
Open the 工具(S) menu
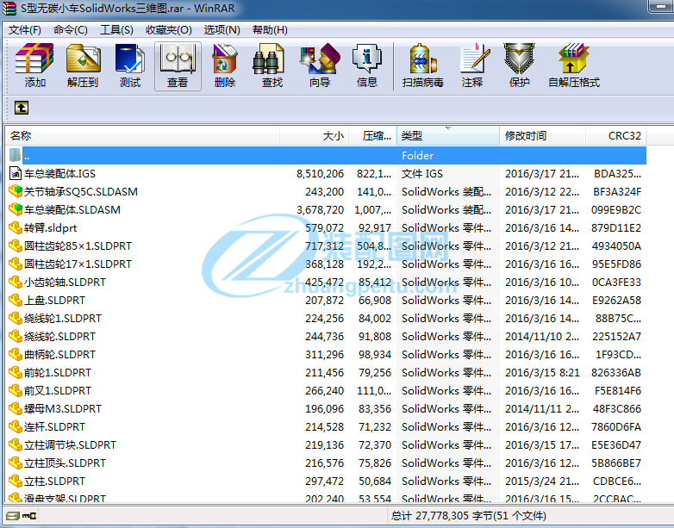pos(116,30)
